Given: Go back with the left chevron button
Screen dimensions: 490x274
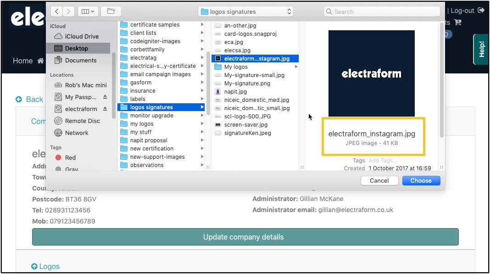Looking at the screenshot, I should click(56, 11).
